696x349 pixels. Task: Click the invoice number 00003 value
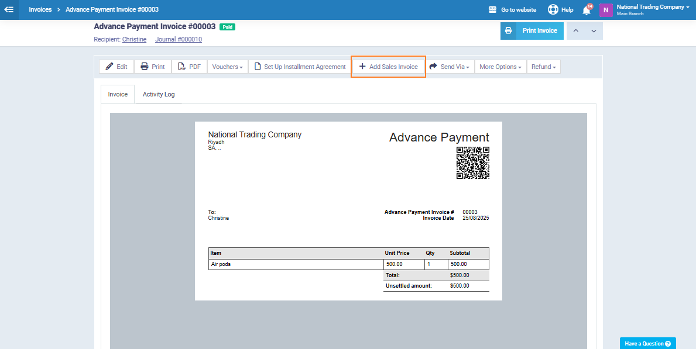coord(470,212)
